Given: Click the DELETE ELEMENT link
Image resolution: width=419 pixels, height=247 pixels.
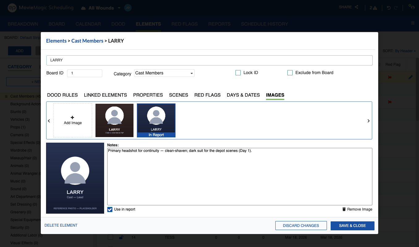Looking at the screenshot, I should point(61,225).
